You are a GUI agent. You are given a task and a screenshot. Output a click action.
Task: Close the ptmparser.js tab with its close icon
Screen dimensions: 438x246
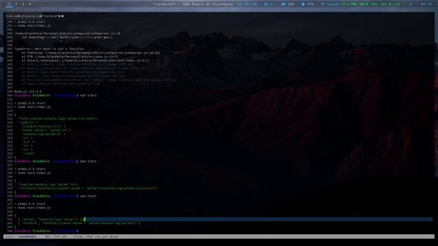[41, 16]
